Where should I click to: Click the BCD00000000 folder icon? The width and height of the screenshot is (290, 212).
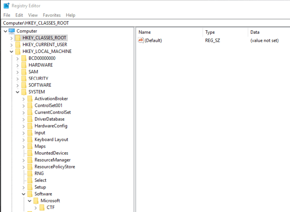24,58
